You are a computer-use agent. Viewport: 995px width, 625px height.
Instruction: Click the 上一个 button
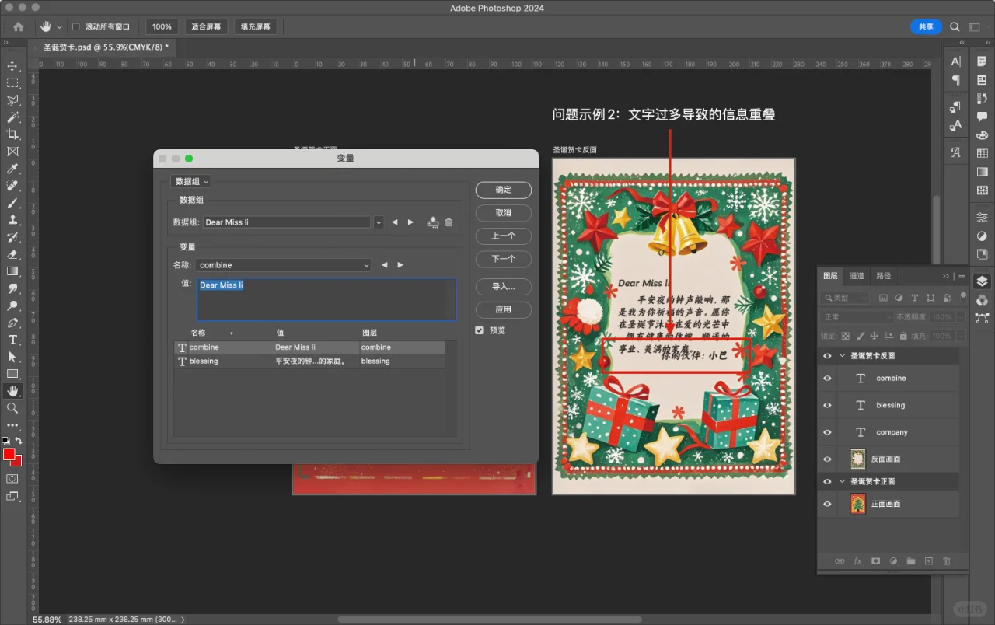[x=504, y=236]
